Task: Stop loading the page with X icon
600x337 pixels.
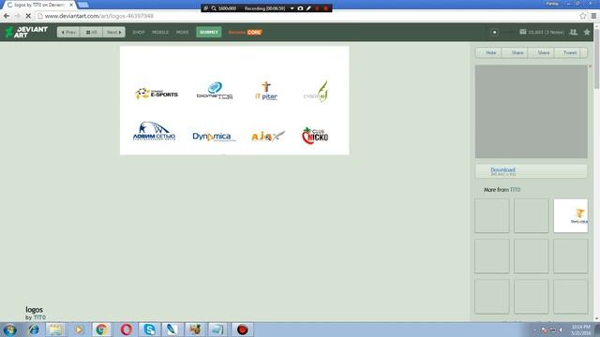Action: tap(28, 16)
